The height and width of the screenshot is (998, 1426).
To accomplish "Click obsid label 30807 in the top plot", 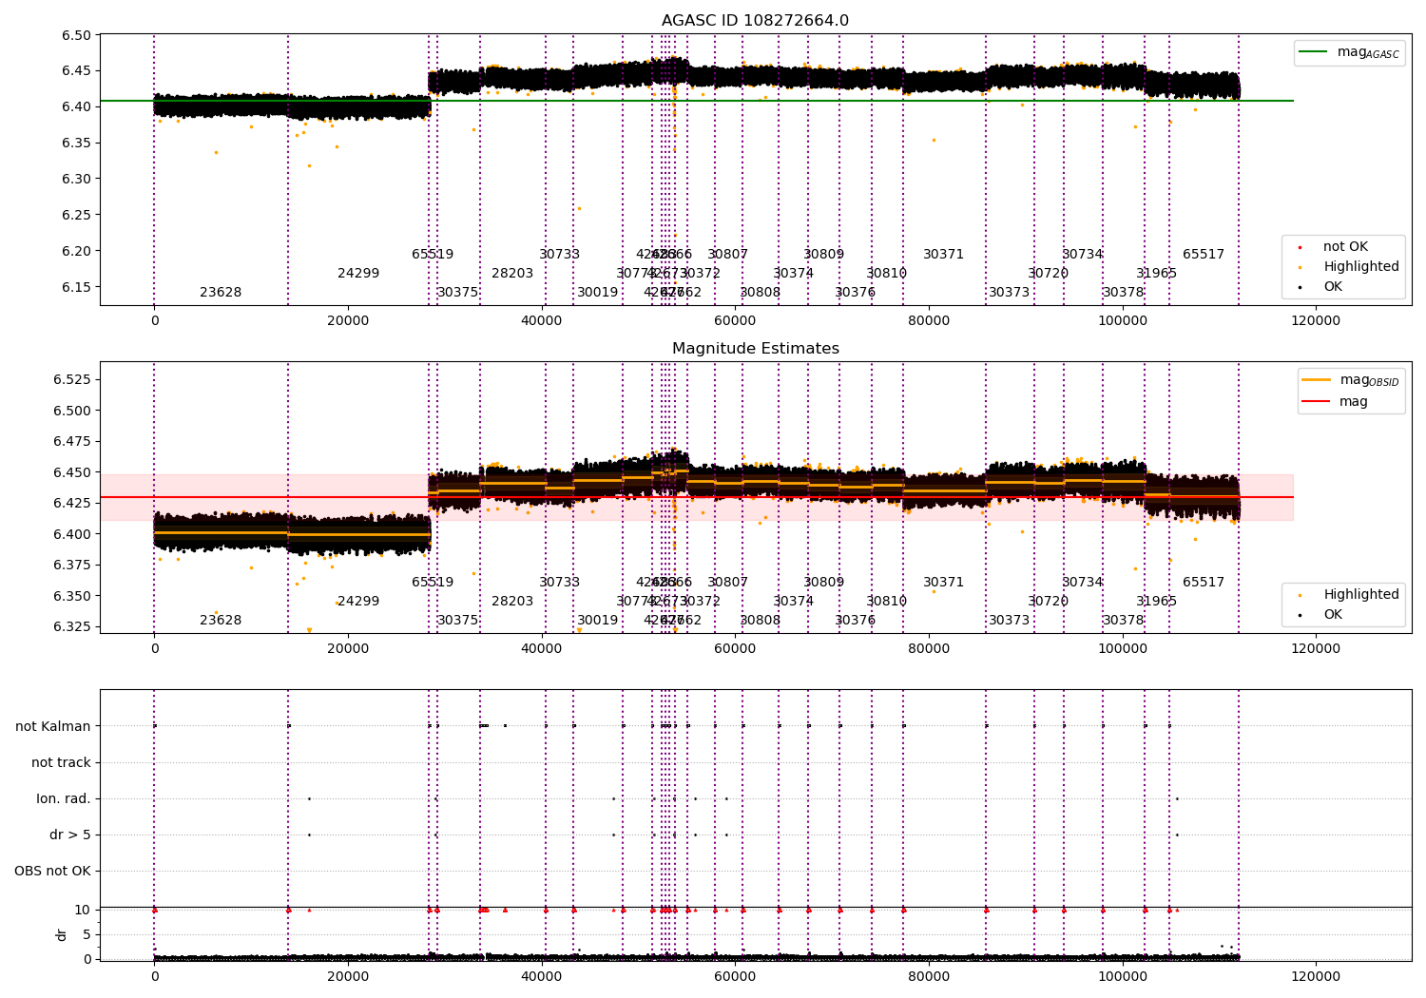I will coord(728,255).
